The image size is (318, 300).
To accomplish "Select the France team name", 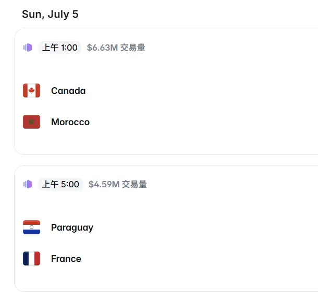I will pos(66,259).
